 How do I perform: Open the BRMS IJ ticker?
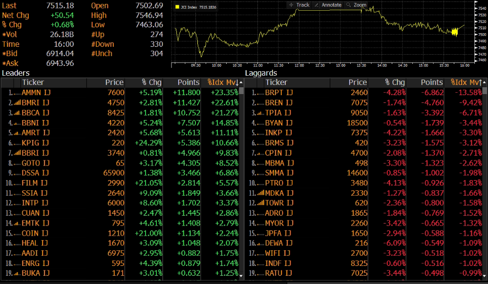click(279, 143)
